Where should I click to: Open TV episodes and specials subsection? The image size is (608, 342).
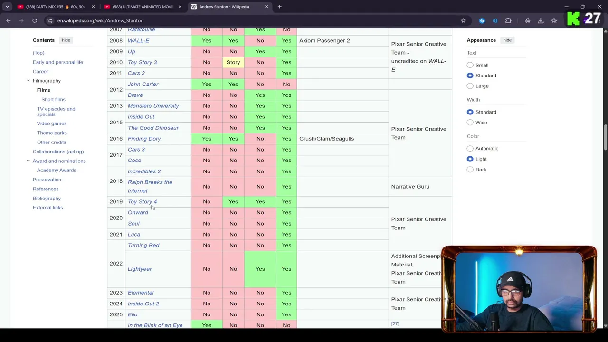56,112
